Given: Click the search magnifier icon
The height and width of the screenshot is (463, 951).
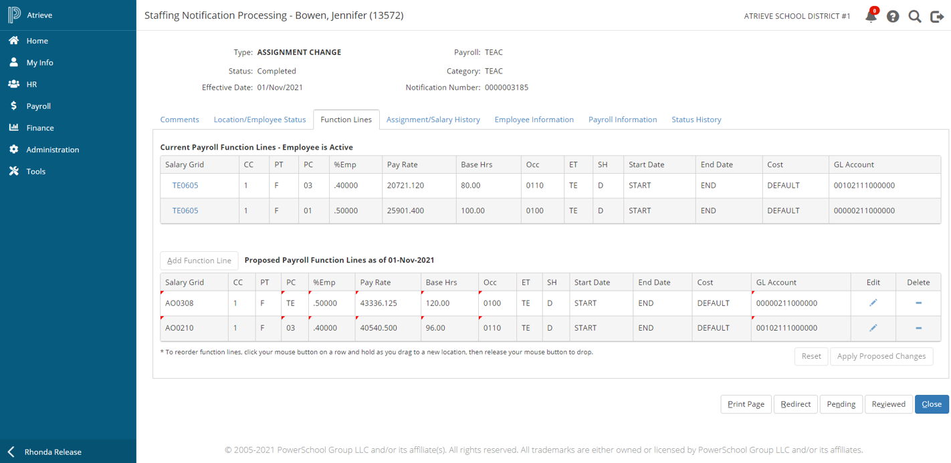Looking at the screenshot, I should tap(915, 17).
